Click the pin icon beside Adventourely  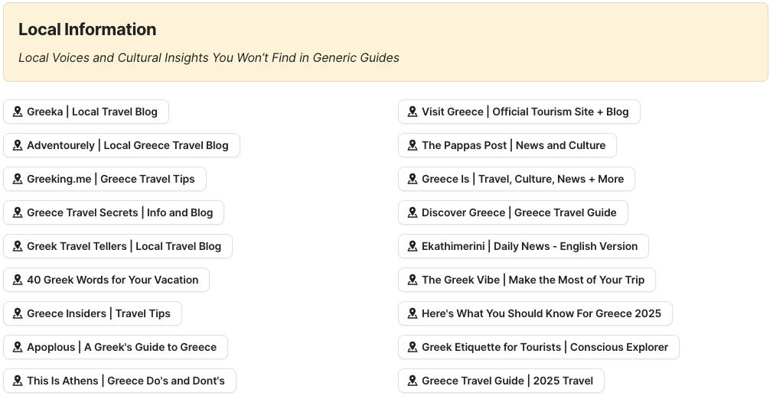[18, 145]
